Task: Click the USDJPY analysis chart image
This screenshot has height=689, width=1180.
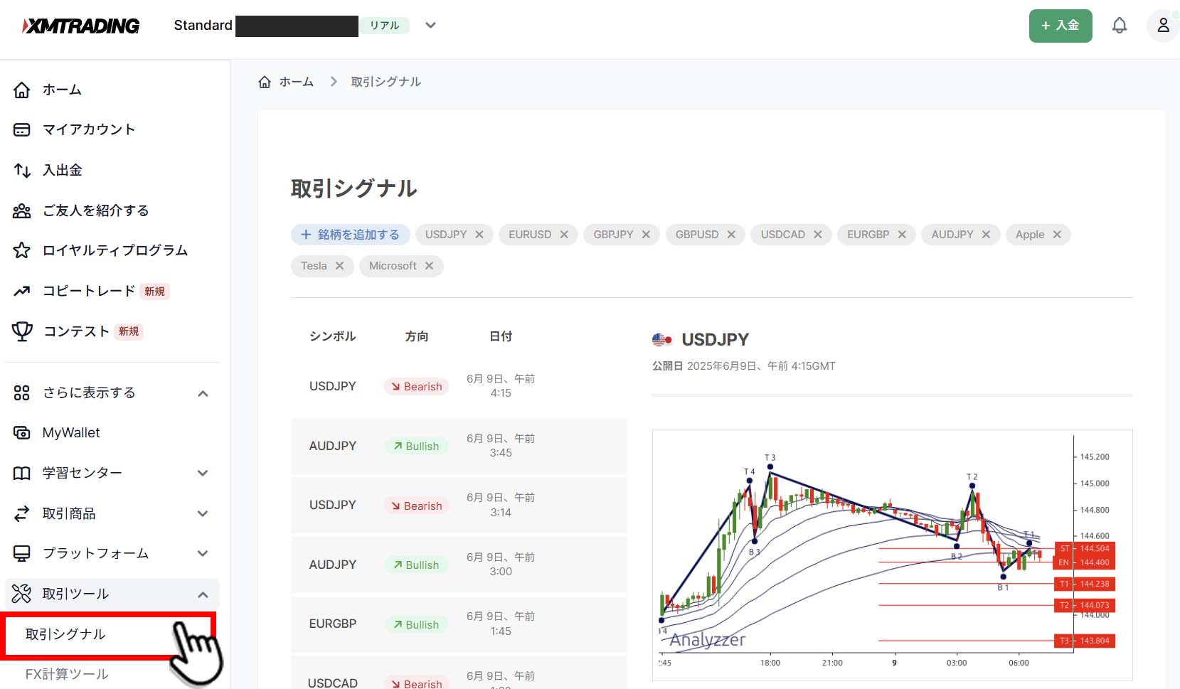Action: coord(892,555)
